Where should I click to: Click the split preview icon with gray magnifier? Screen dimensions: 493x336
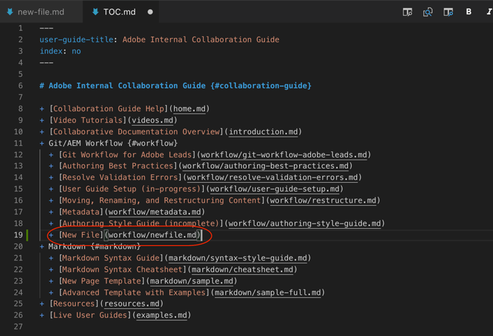point(408,12)
